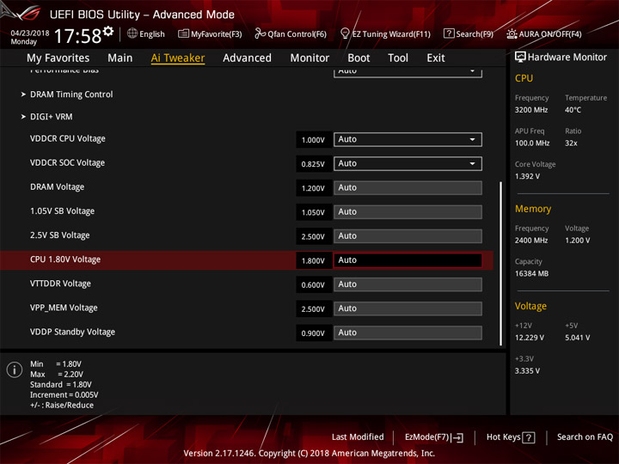Open the Exit tab

[436, 58]
